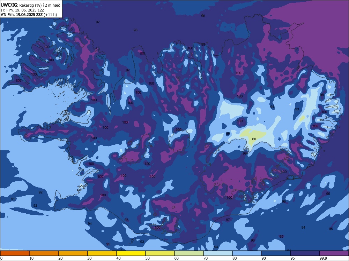Pick the pale yellow 50–60 legend swatch

tap(160, 253)
